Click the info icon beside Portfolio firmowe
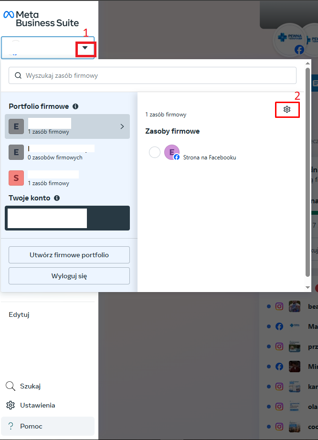The width and height of the screenshot is (318, 440). tap(75, 106)
